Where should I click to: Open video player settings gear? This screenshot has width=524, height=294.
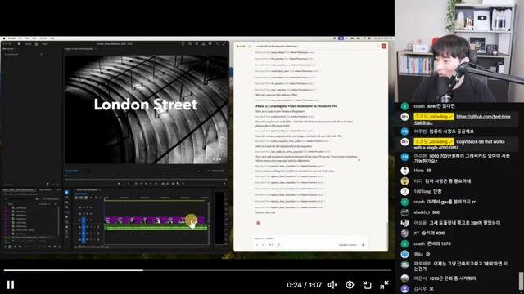point(350,285)
